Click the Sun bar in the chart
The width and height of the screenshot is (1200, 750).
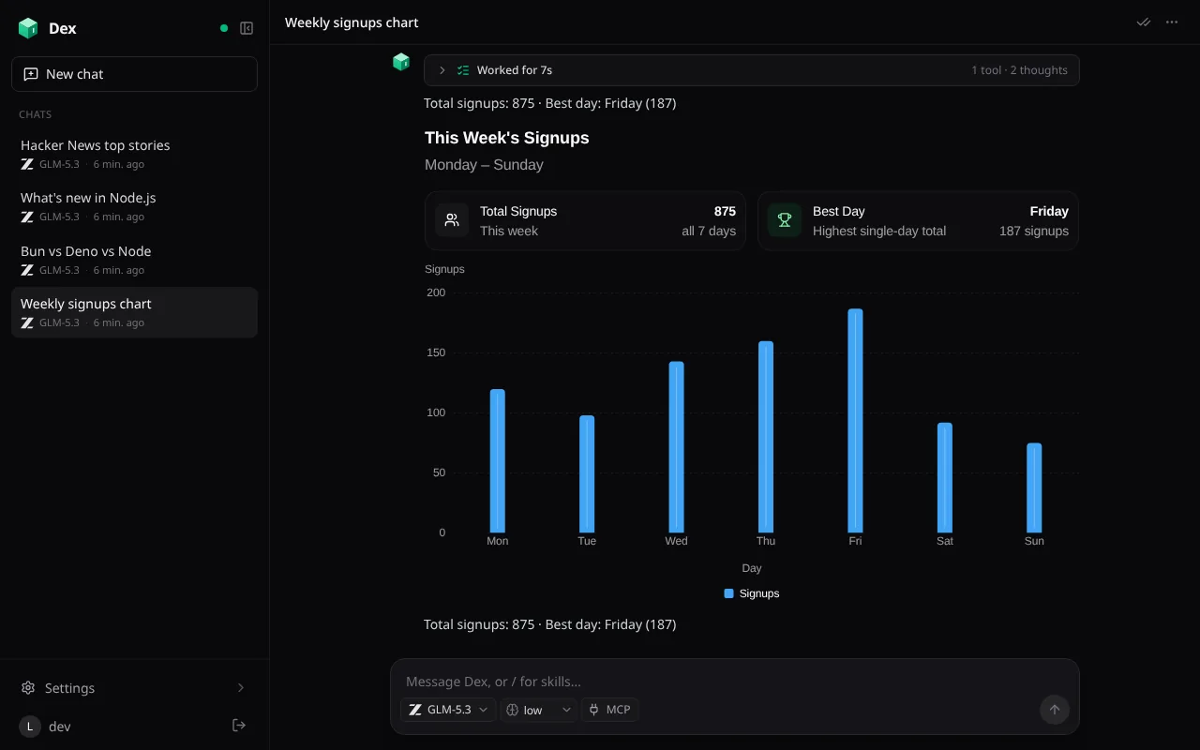pyautogui.click(x=1034, y=487)
